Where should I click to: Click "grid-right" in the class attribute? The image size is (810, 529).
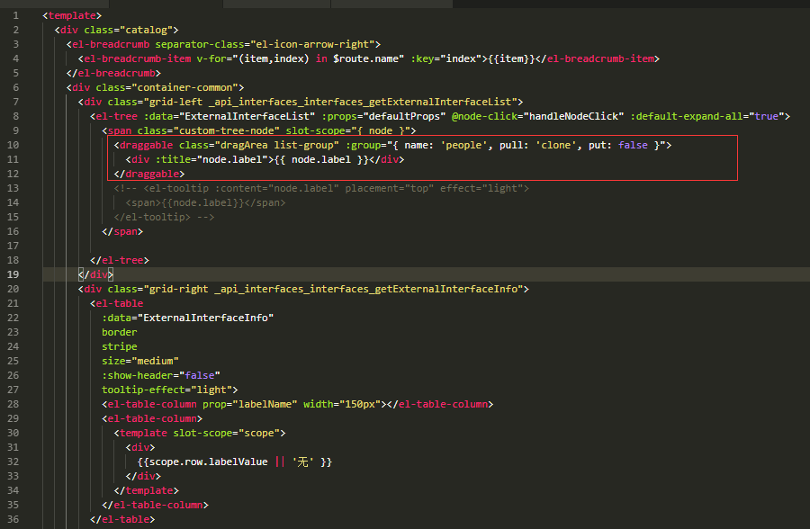coord(179,290)
